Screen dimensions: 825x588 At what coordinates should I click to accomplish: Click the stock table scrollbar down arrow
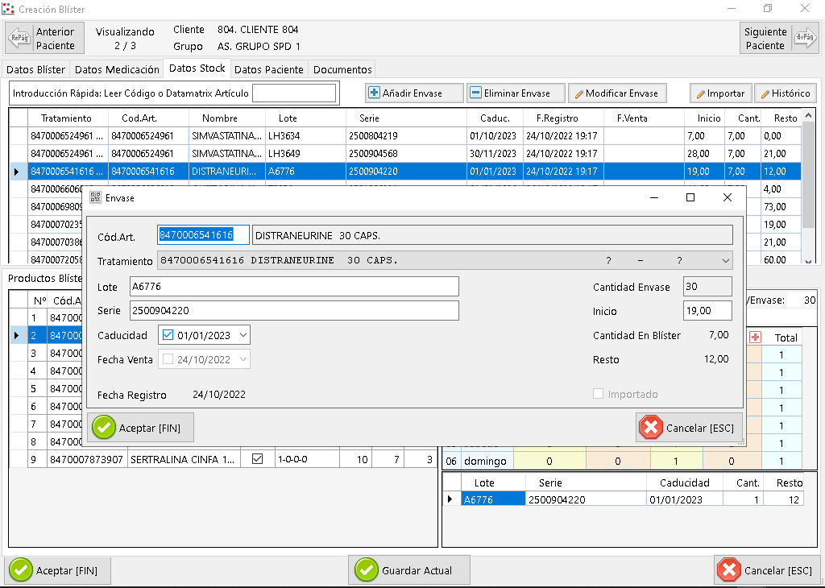point(809,260)
